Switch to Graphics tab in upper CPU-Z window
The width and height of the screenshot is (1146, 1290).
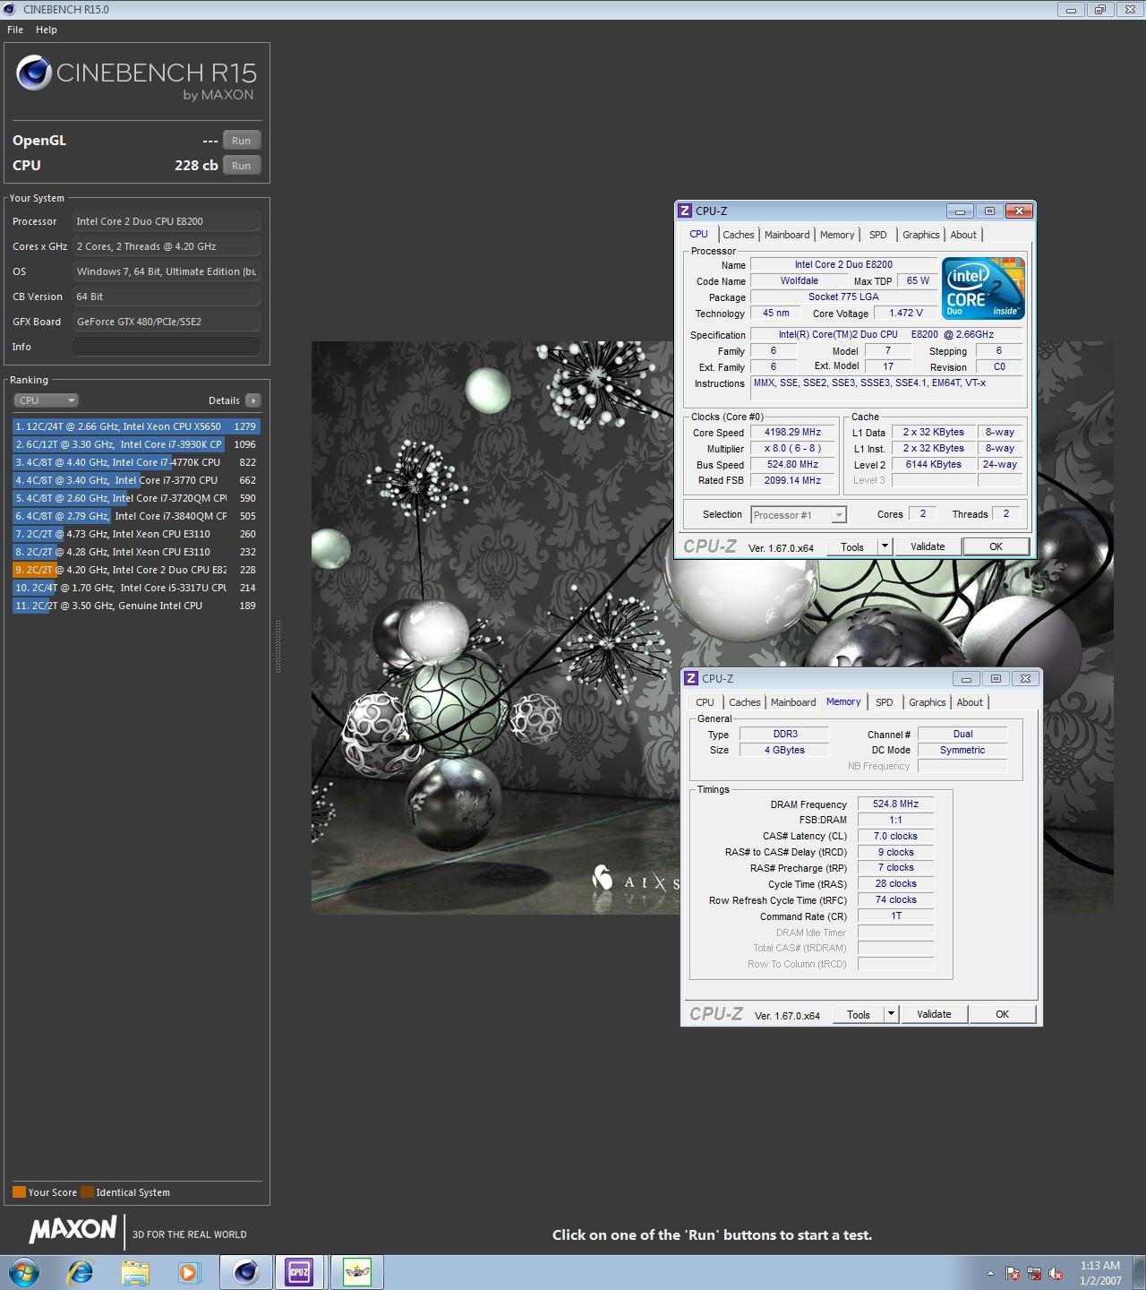tap(921, 235)
